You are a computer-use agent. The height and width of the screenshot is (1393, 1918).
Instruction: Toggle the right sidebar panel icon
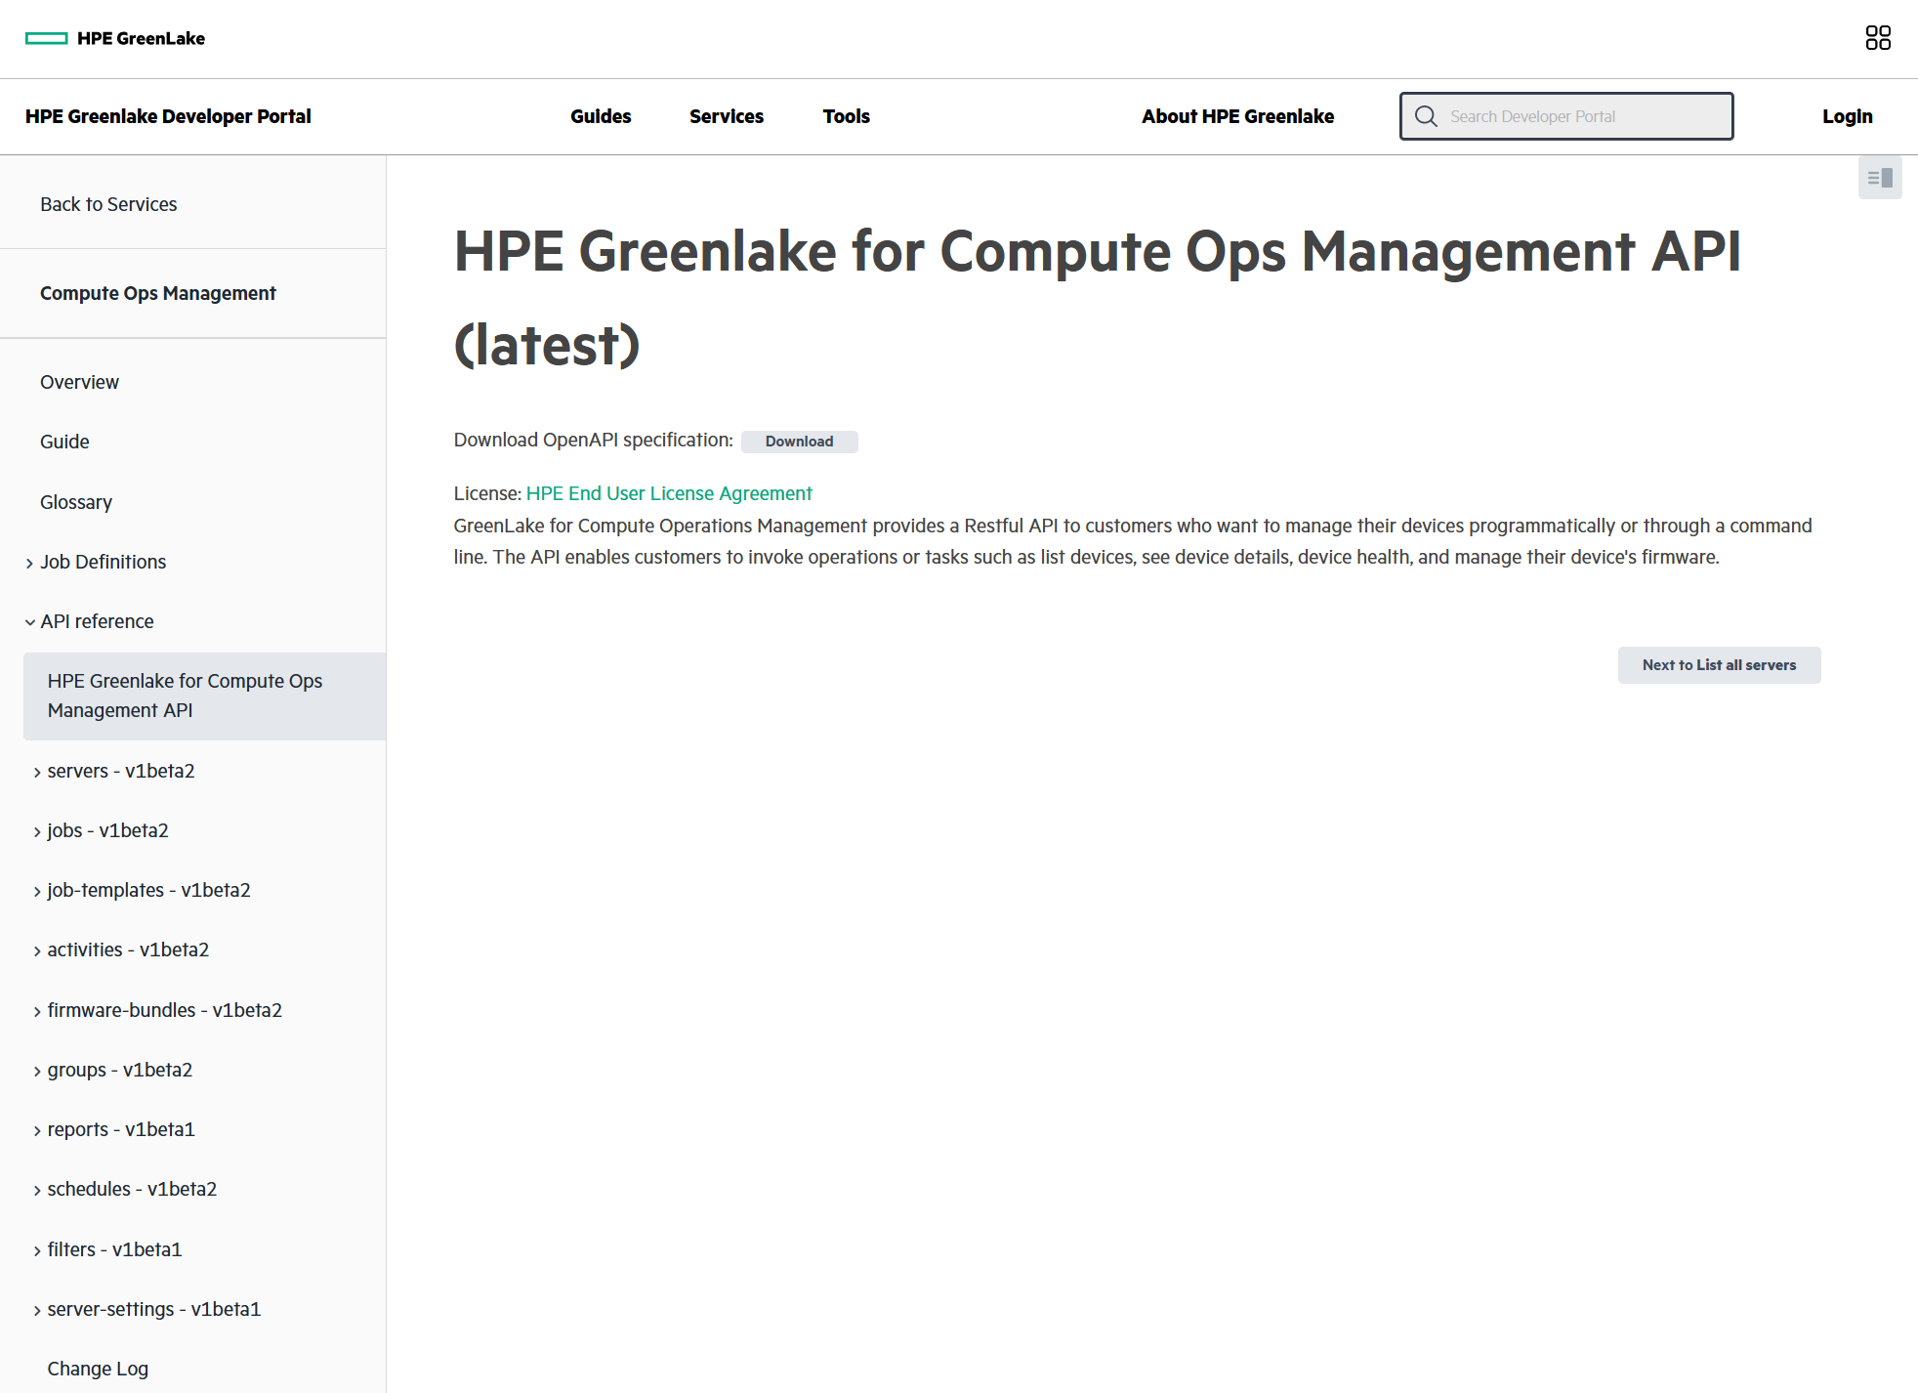click(1880, 178)
